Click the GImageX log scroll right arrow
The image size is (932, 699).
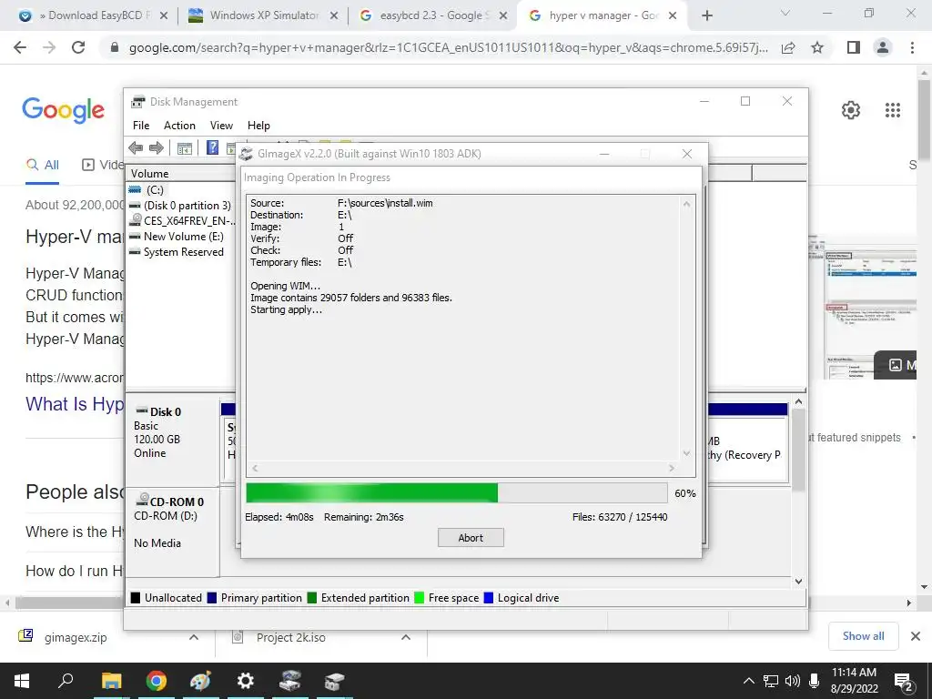tap(672, 469)
